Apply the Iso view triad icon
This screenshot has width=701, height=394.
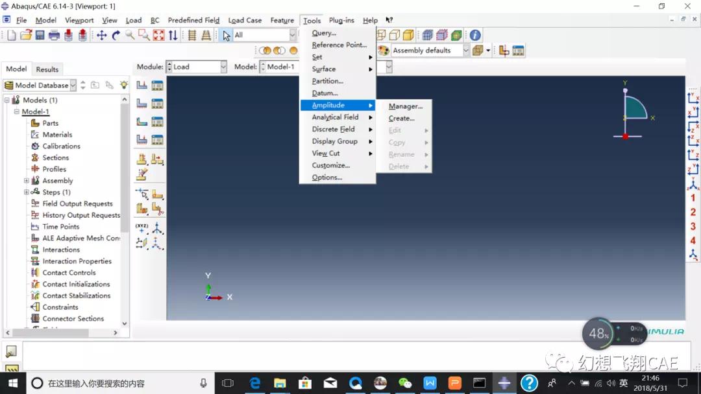coord(693,183)
